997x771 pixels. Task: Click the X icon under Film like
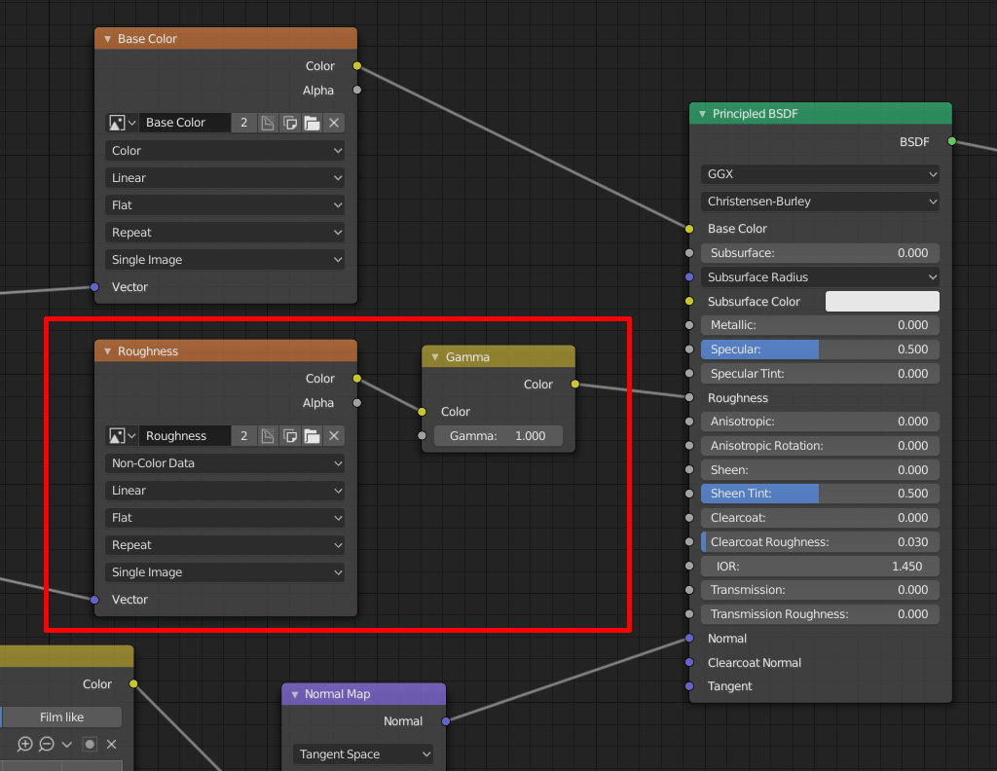tap(111, 745)
